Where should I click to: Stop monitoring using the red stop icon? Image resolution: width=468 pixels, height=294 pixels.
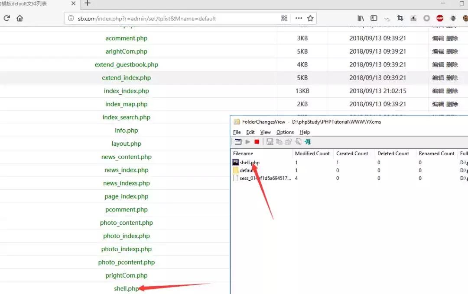[257, 141]
